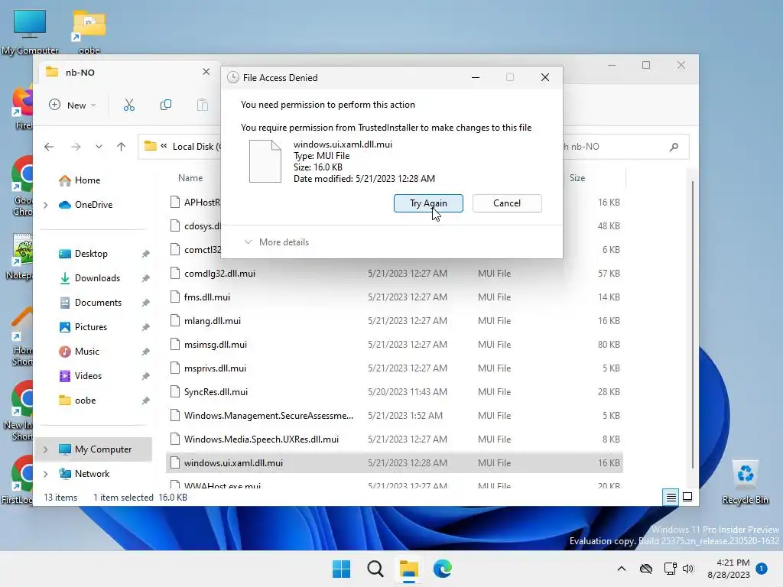This screenshot has width=783, height=587.
Task: Select file msimsg.dll.mui
Action: [x=395, y=345]
